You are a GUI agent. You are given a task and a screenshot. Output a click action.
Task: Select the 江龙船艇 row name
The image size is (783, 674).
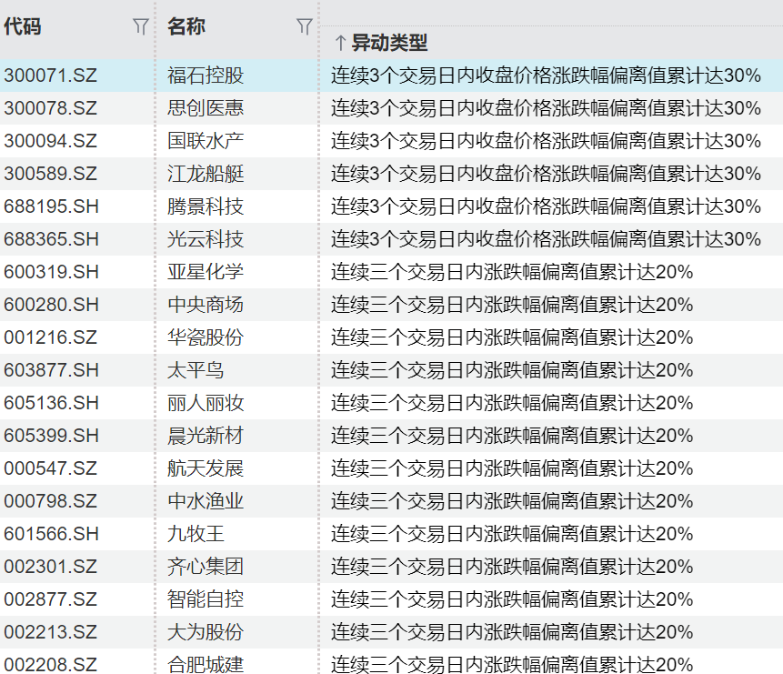pos(206,174)
